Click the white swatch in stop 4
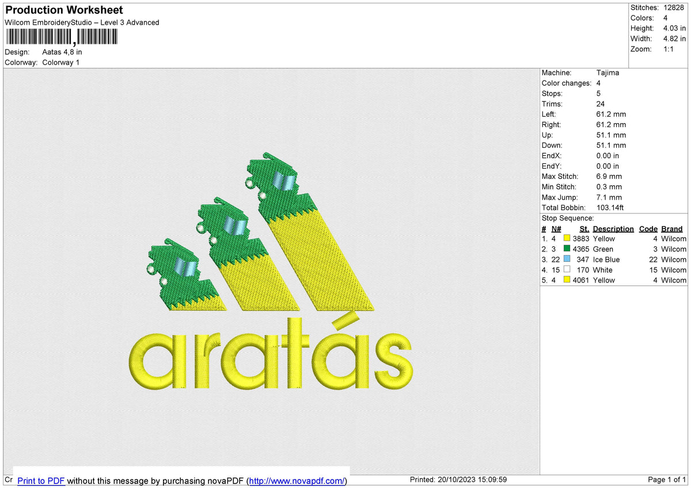 [x=567, y=270]
